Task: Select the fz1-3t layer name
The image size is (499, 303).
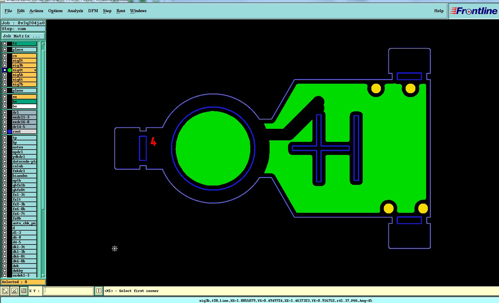Action: (x=24, y=195)
